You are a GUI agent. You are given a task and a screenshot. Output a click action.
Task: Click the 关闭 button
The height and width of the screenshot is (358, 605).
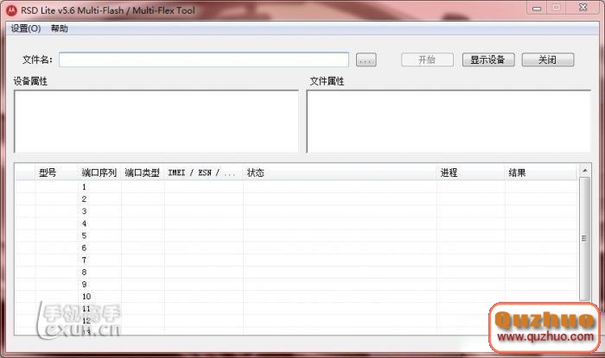pyautogui.click(x=548, y=60)
